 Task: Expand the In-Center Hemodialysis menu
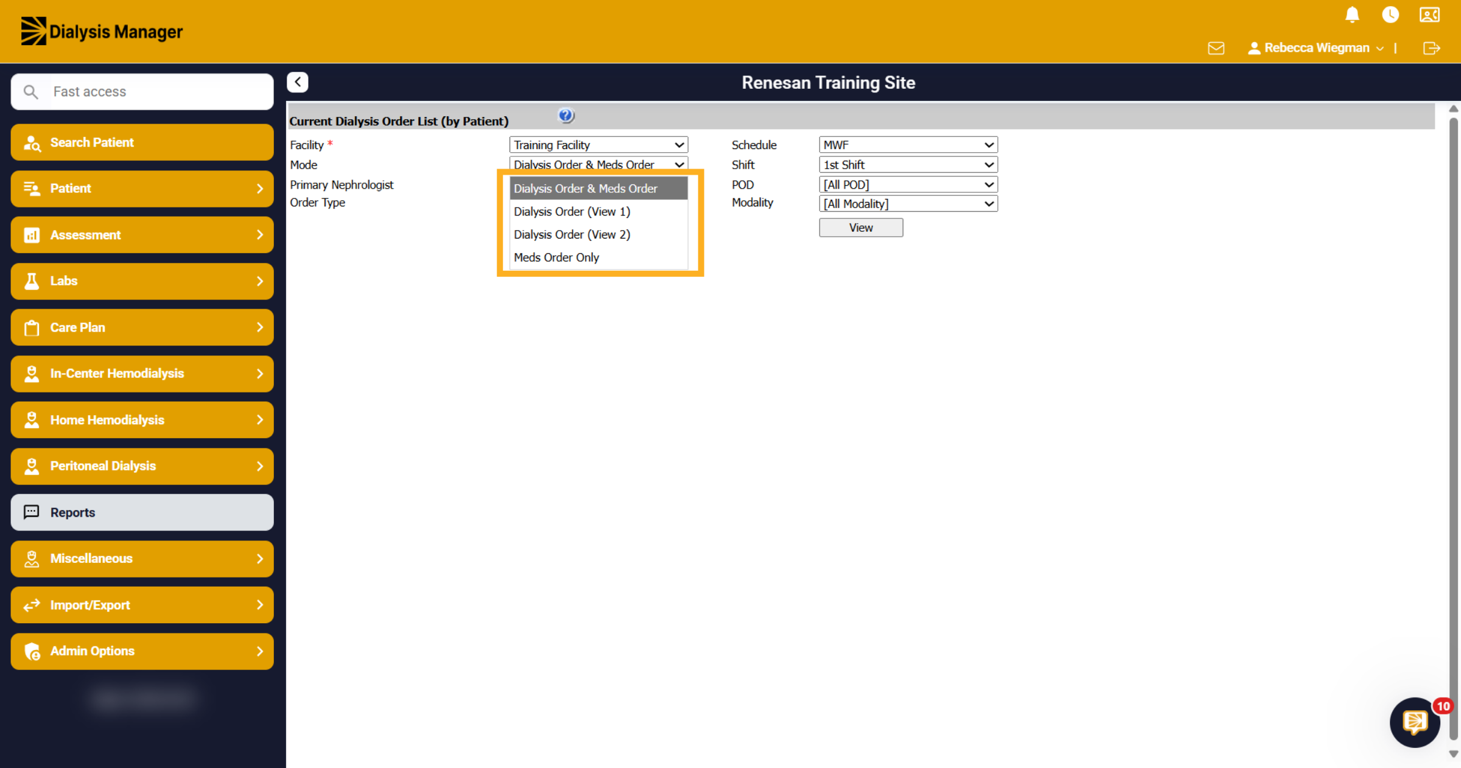(x=142, y=374)
